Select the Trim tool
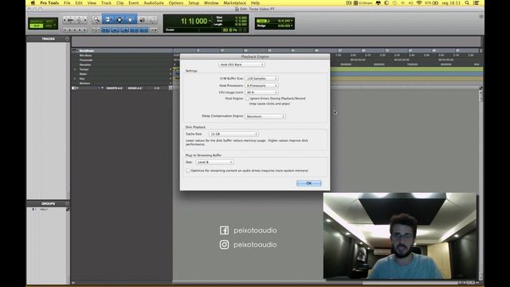 click(x=108, y=20)
